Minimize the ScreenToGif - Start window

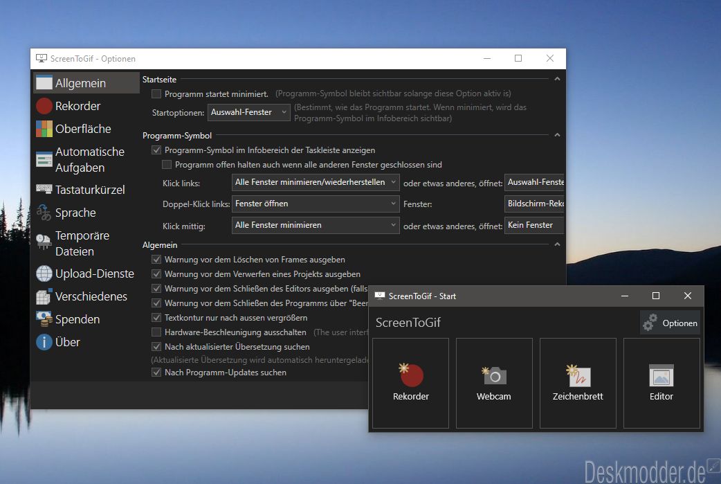point(625,296)
